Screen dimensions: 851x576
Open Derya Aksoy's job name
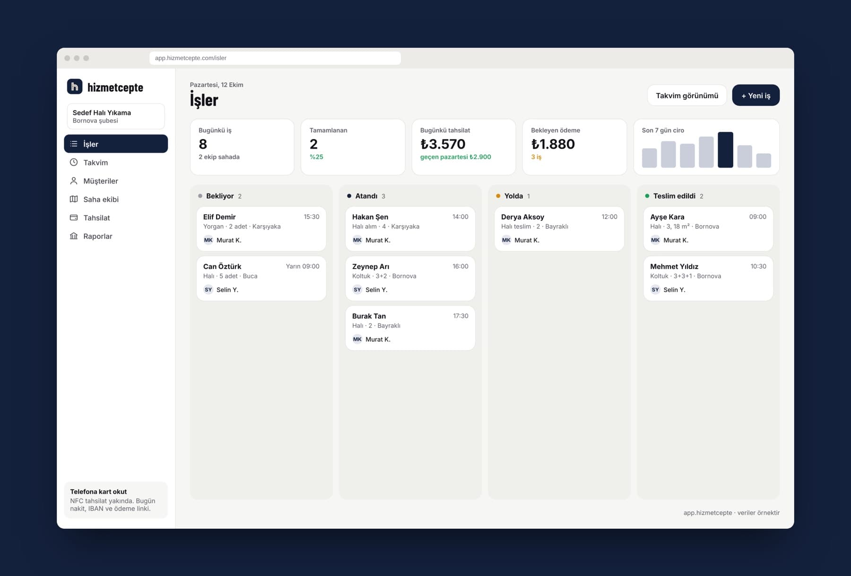522,217
